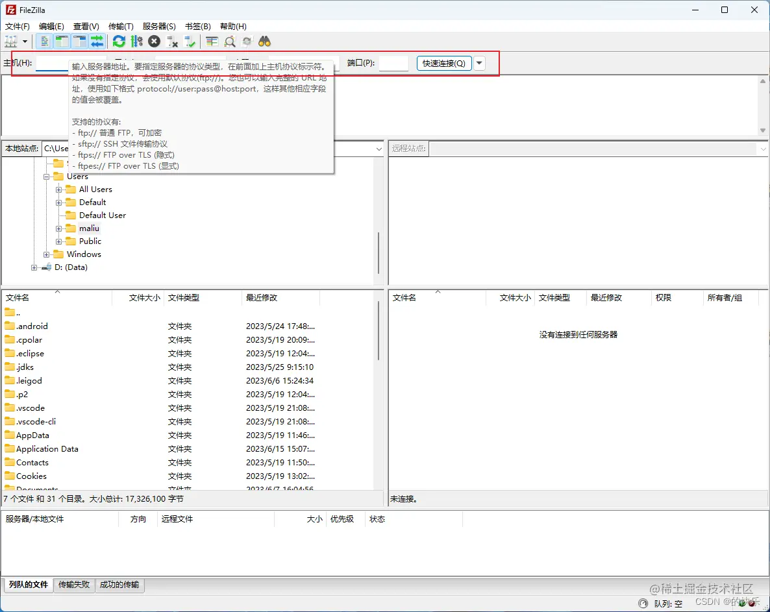Image resolution: width=770 pixels, height=612 pixels.
Task: Open the 查看(V) menu
Action: (86, 26)
